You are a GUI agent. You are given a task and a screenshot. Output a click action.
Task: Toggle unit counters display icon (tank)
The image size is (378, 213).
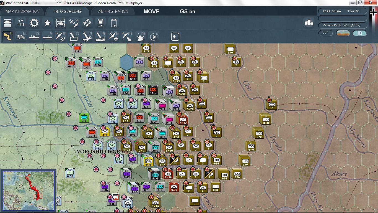7,23
